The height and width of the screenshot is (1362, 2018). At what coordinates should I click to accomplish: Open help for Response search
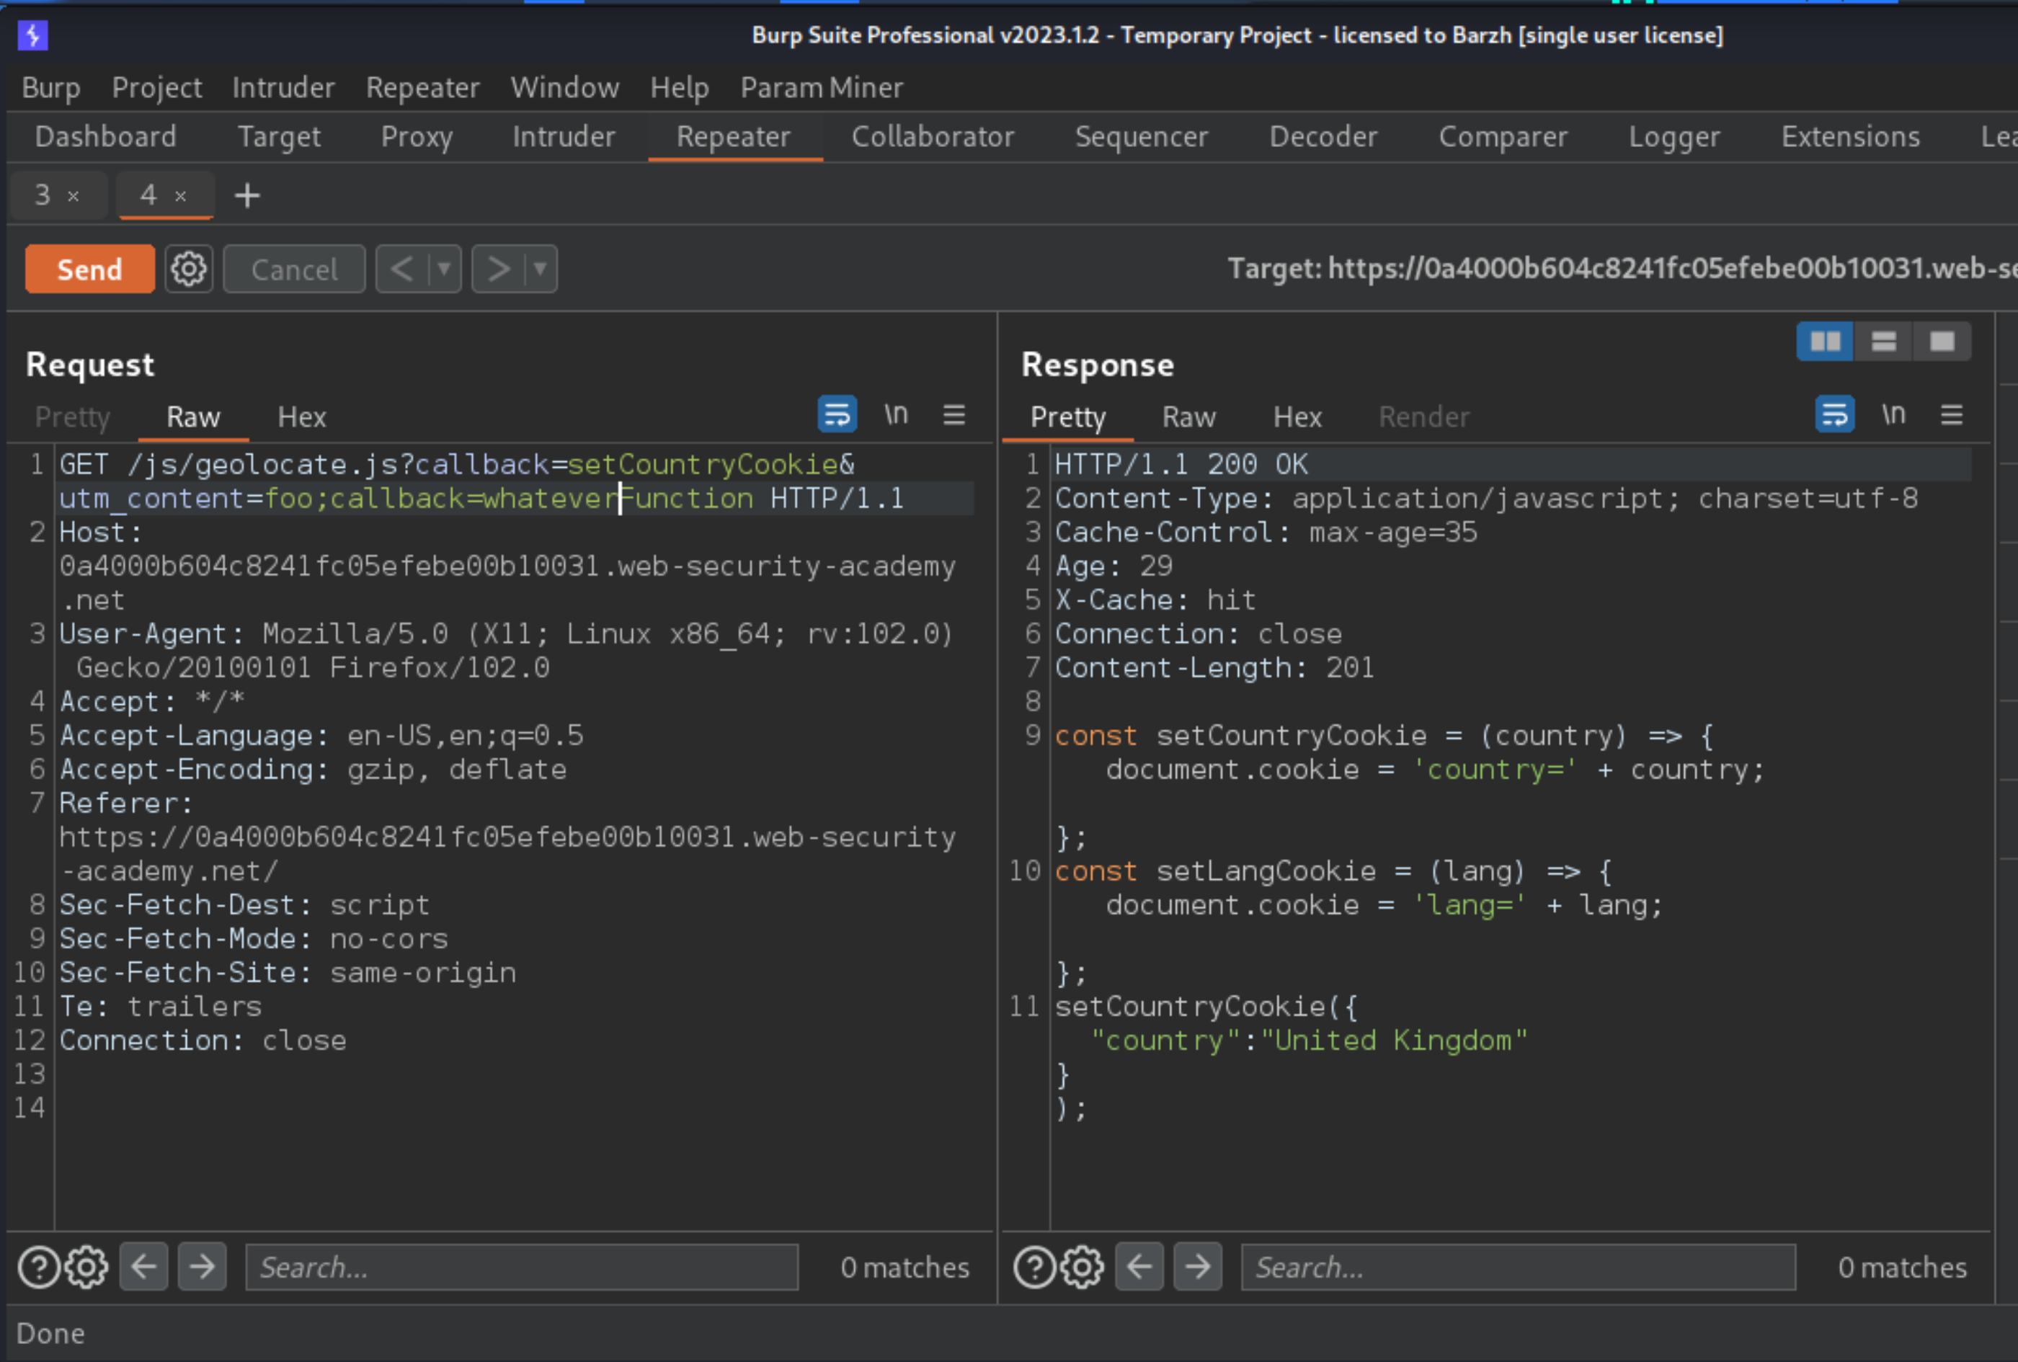pos(1035,1266)
